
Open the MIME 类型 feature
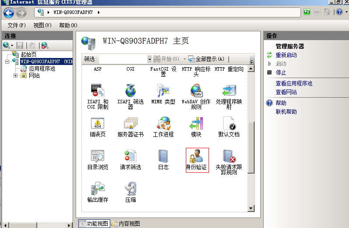[x=163, y=94]
